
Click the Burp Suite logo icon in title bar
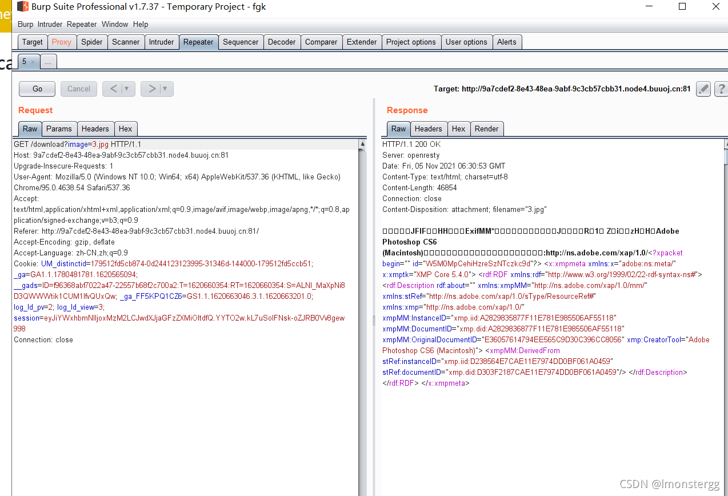click(x=23, y=7)
